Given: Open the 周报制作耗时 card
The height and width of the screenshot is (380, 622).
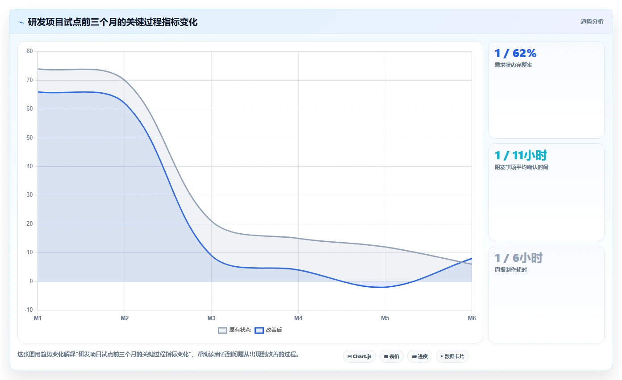Looking at the screenshot, I should (x=547, y=295).
